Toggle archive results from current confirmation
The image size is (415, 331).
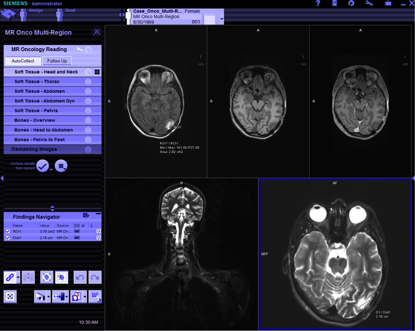click(x=43, y=166)
